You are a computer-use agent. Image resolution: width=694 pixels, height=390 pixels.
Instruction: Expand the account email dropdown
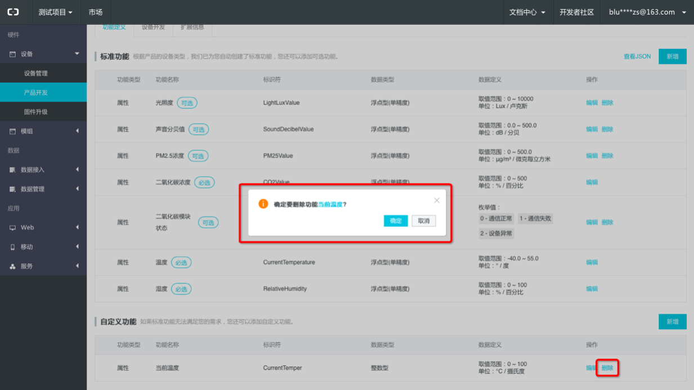[647, 12]
